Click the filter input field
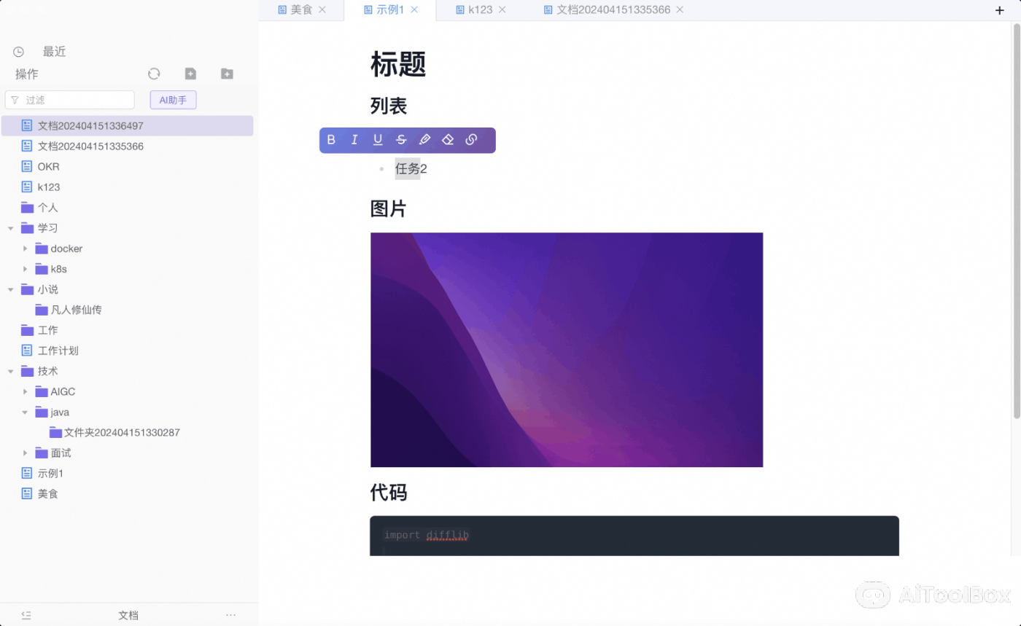The height and width of the screenshot is (626, 1021). [x=69, y=99]
